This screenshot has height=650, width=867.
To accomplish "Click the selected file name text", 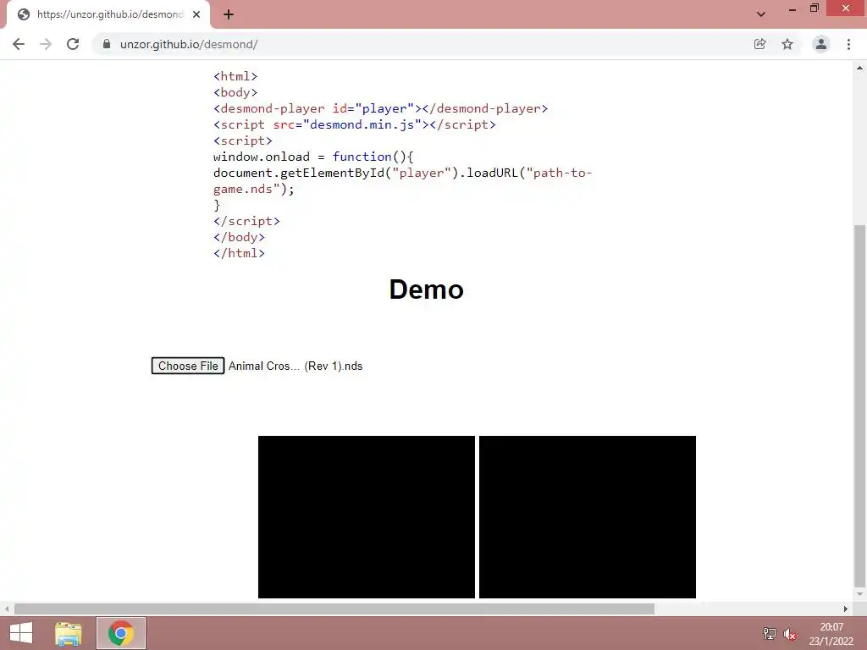I will tap(295, 366).
